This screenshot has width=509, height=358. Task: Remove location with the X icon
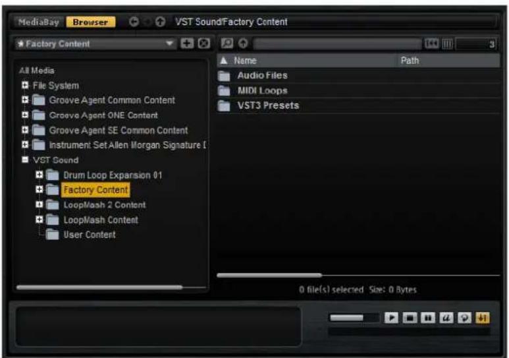[204, 44]
